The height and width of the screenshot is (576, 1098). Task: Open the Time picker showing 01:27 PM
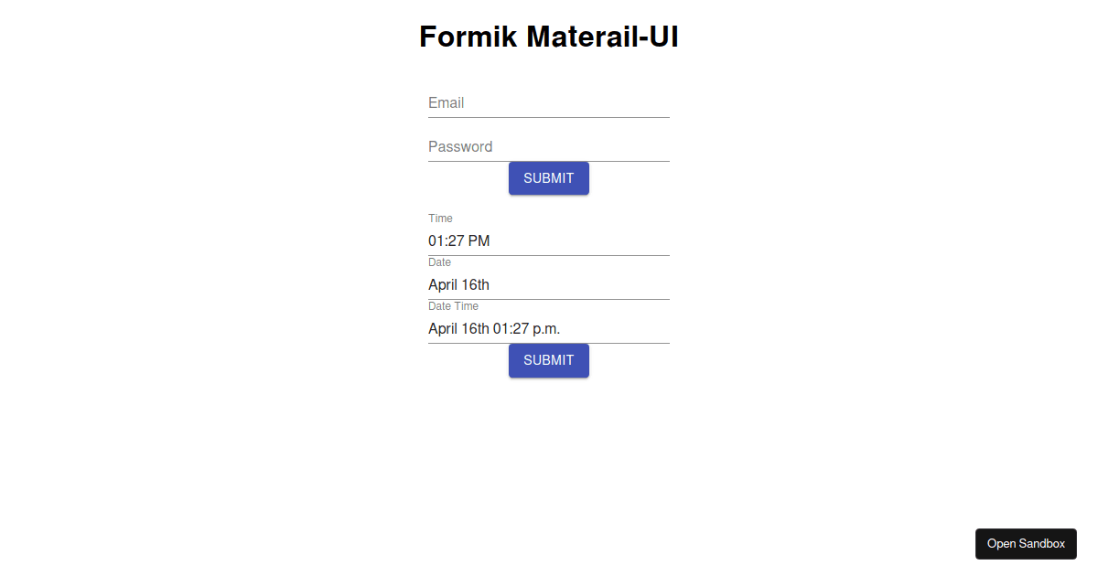(549, 241)
